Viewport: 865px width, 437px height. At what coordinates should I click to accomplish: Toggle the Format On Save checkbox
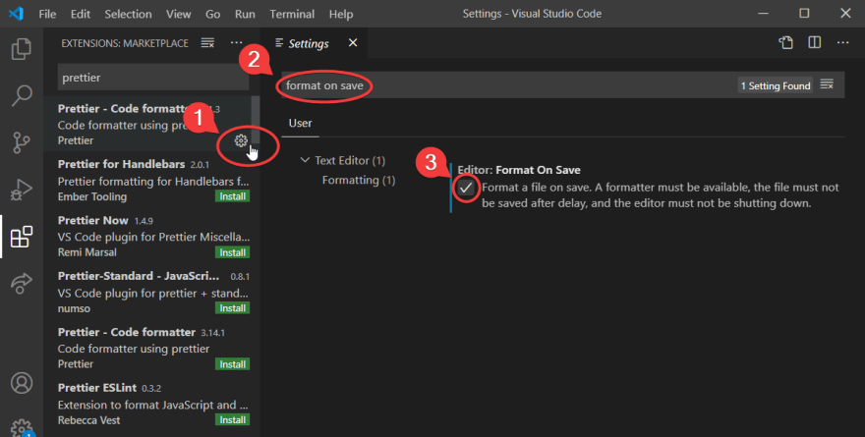[x=466, y=187]
